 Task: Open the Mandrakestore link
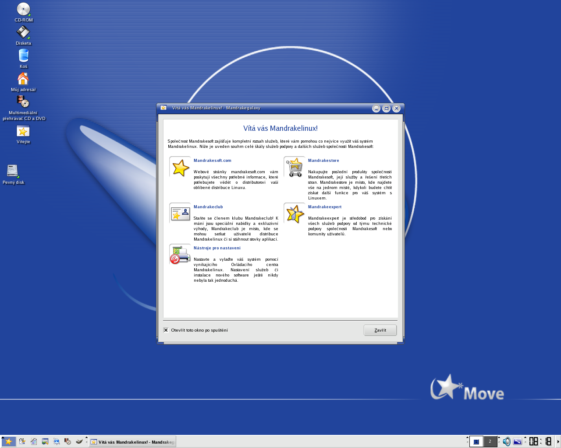click(x=323, y=161)
